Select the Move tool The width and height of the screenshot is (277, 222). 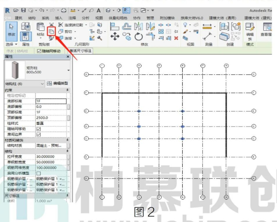(x=115, y=36)
